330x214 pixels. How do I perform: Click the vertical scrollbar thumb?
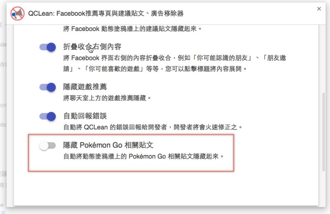coord(323,132)
